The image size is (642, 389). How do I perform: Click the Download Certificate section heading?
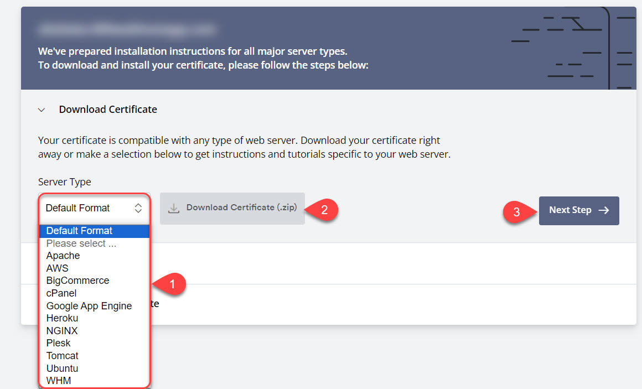pyautogui.click(x=108, y=110)
